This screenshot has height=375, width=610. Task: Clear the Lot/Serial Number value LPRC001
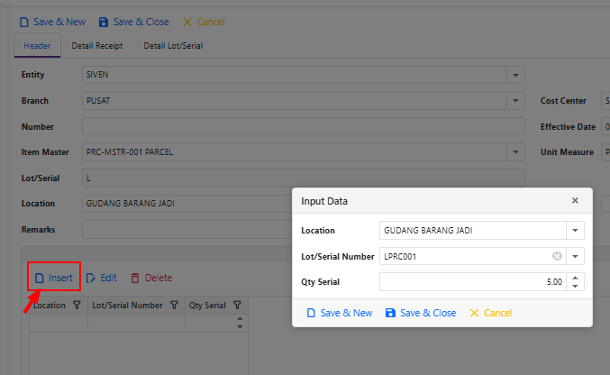(557, 256)
